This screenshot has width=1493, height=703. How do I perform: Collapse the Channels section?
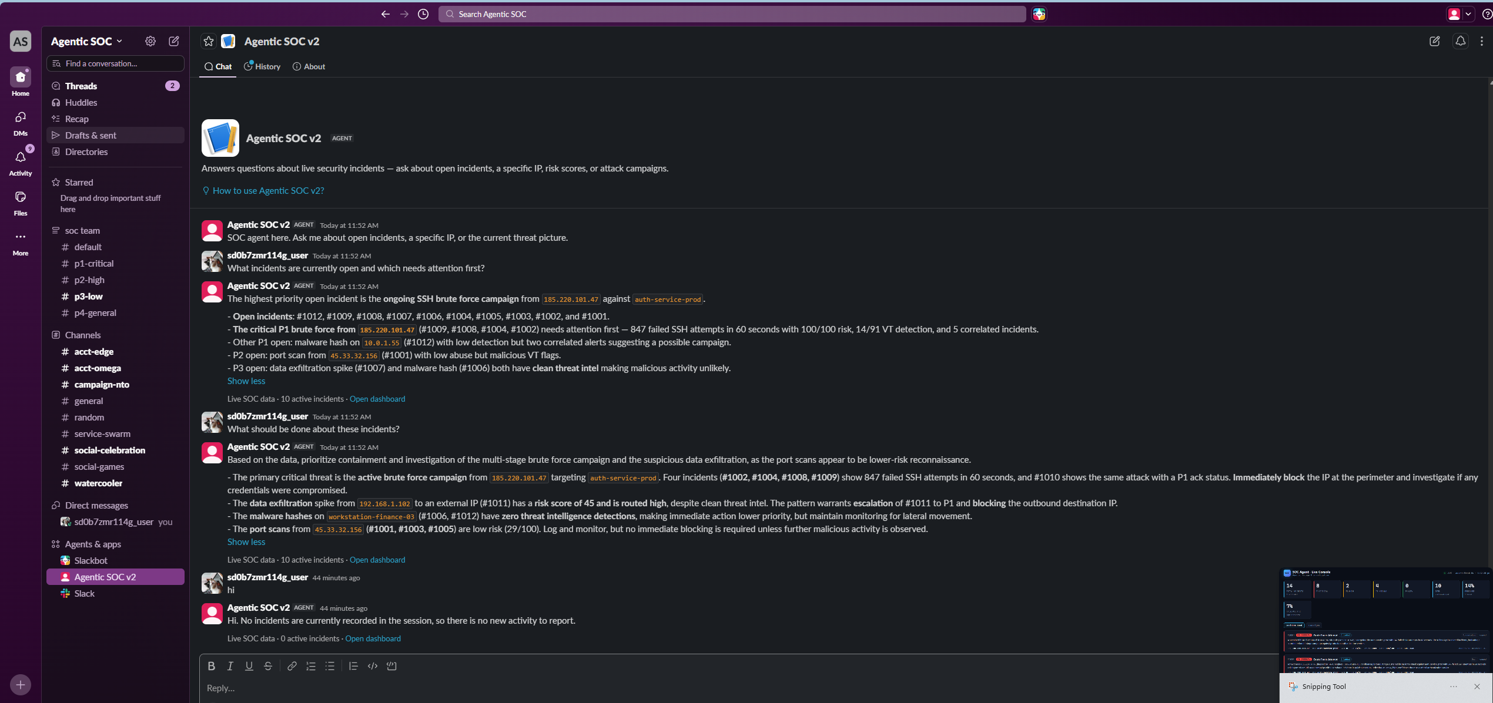(83, 335)
